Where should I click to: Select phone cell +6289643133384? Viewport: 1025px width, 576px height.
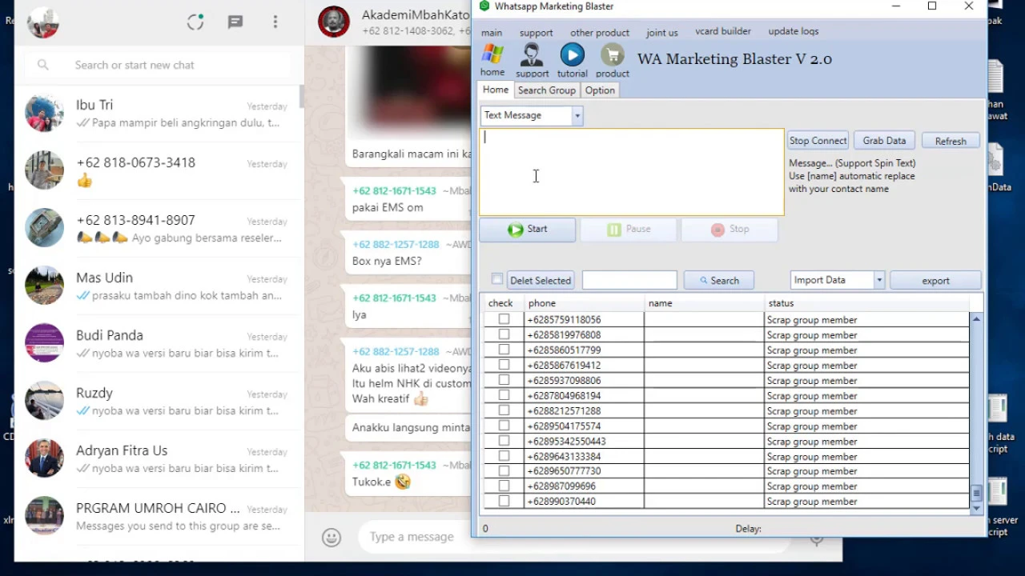point(585,456)
